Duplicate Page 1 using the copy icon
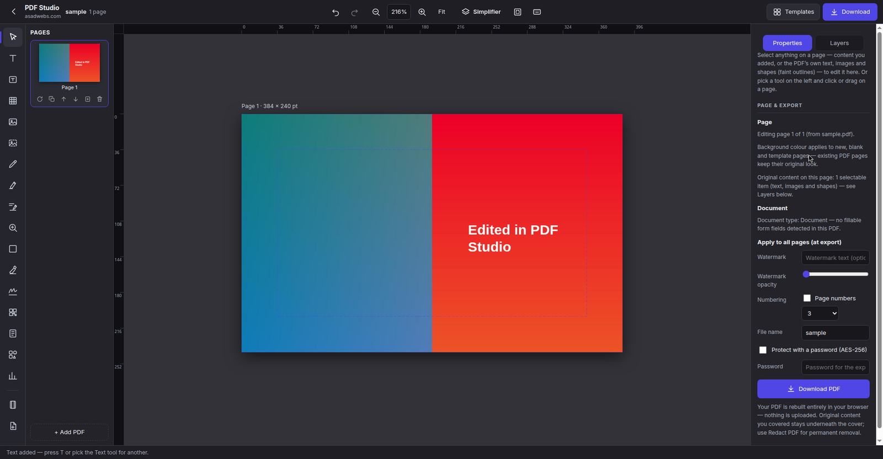Screen dimensions: 883x459 [x=51, y=99]
